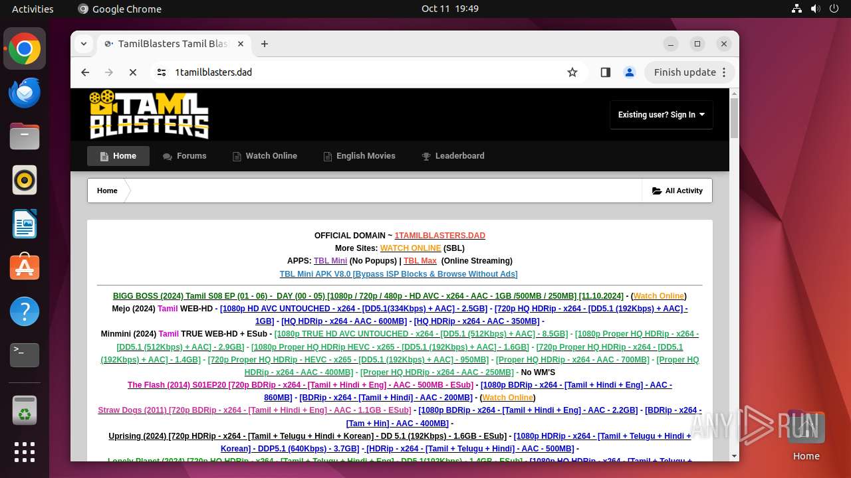The image size is (851, 478).
Task: Open Straw Dogs (2011) 720p BDRip link
Action: 255,410
